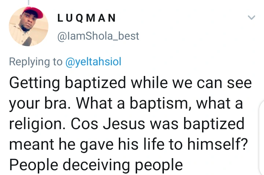The width and height of the screenshot is (264, 175).
Task: Visit the @IamShola_best handle
Action: (x=98, y=36)
